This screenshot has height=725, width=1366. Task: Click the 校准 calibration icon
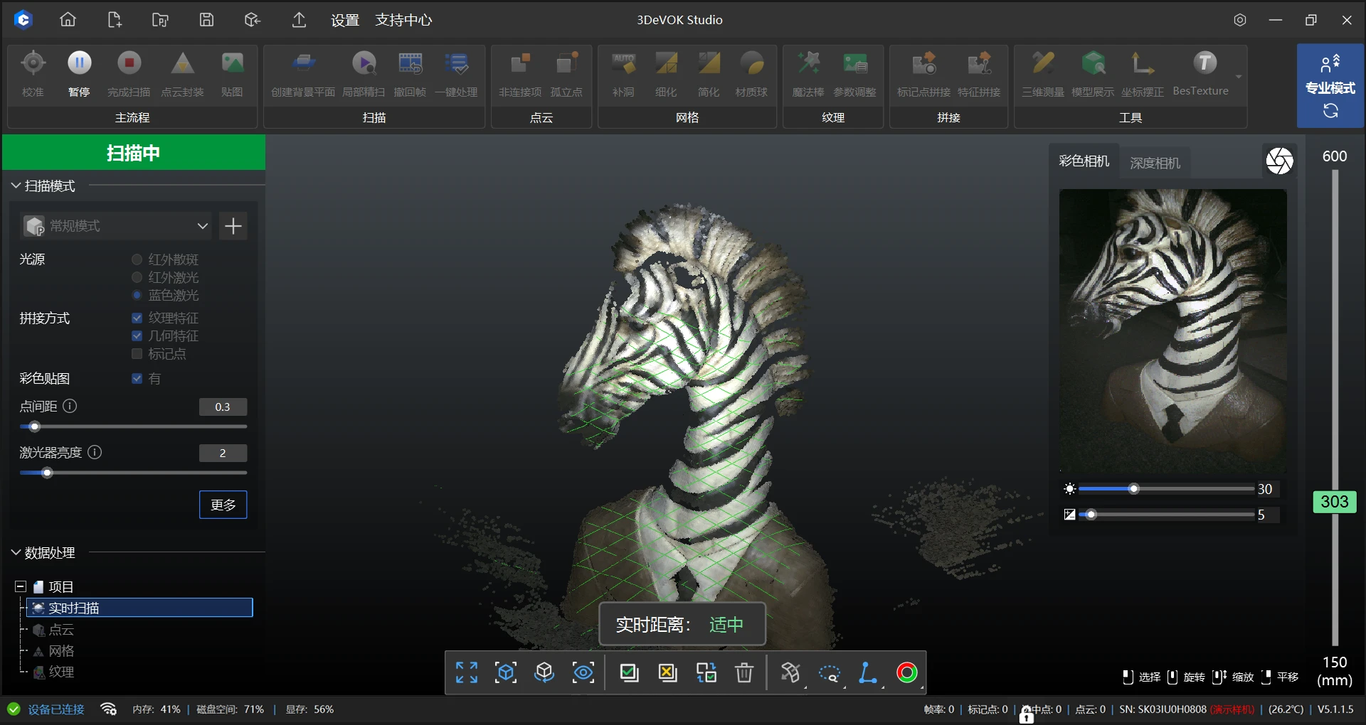point(33,64)
